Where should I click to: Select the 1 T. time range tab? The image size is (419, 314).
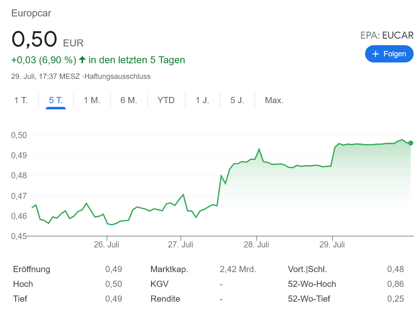(21, 100)
